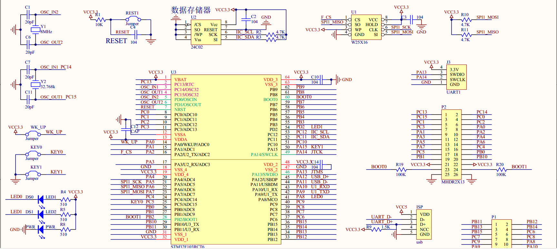Select the C2 104 capacitor near 24C02
557x249 pixels.
point(246,20)
